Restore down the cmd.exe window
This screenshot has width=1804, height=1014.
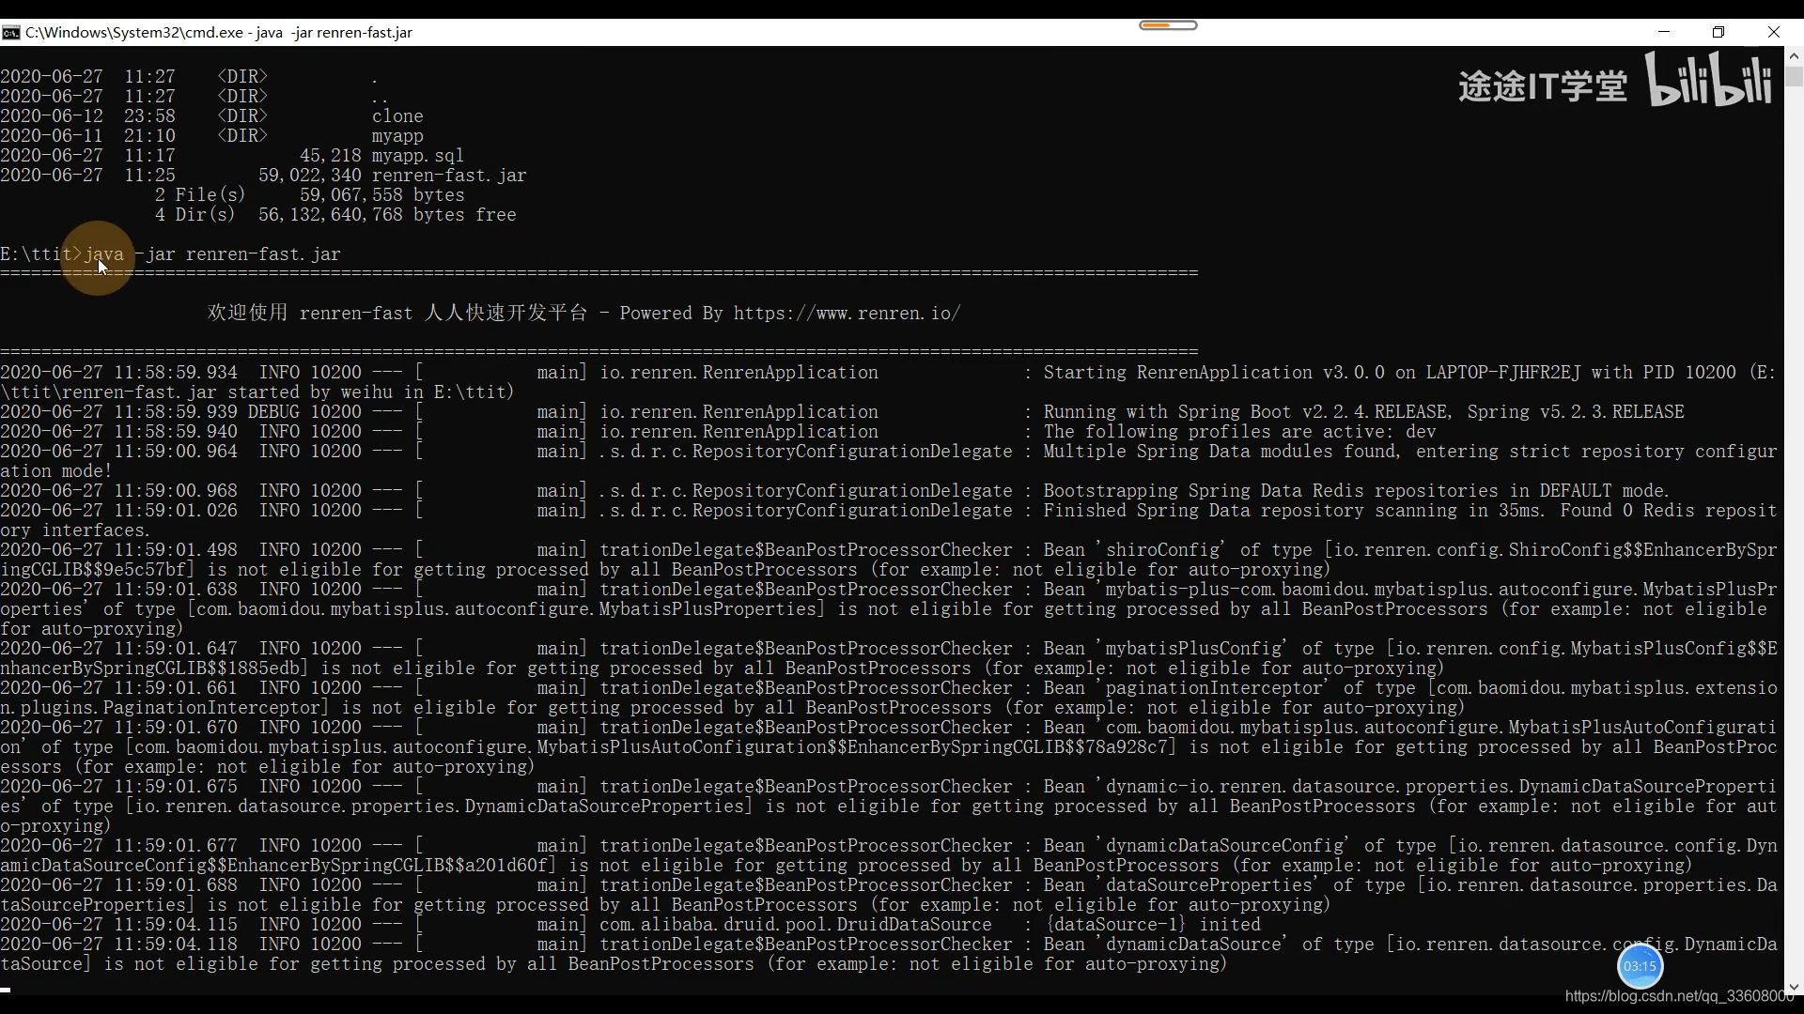click(1718, 32)
